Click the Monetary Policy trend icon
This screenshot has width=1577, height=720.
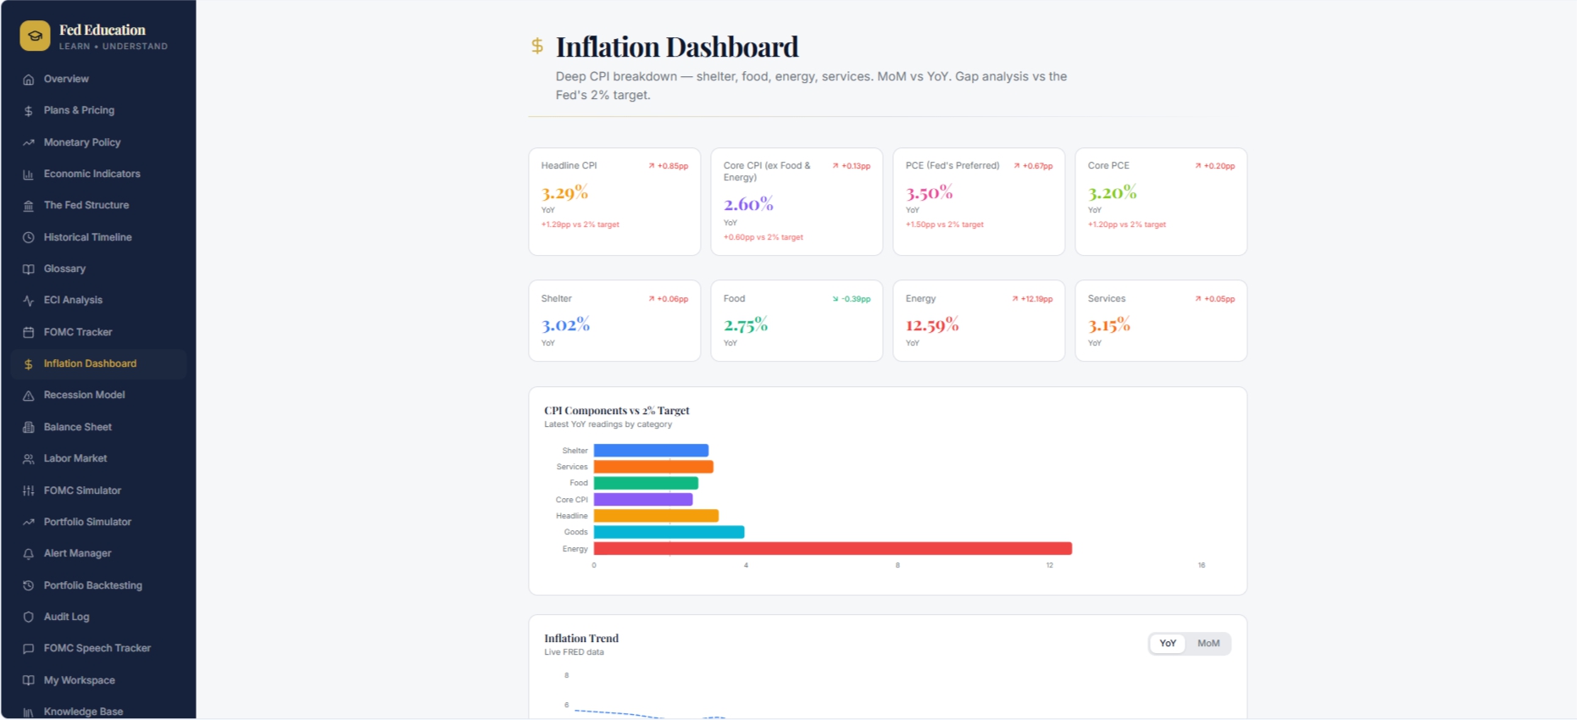[x=28, y=143]
